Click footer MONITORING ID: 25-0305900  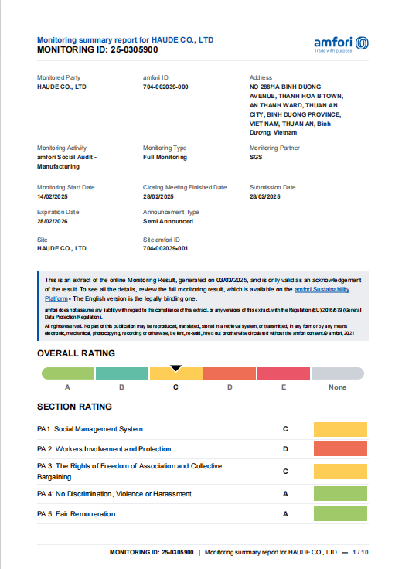pyautogui.click(x=152, y=552)
